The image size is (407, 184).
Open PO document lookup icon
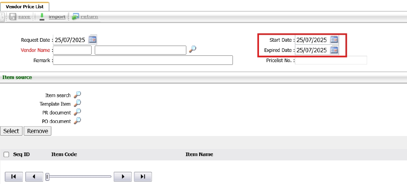coord(77,121)
